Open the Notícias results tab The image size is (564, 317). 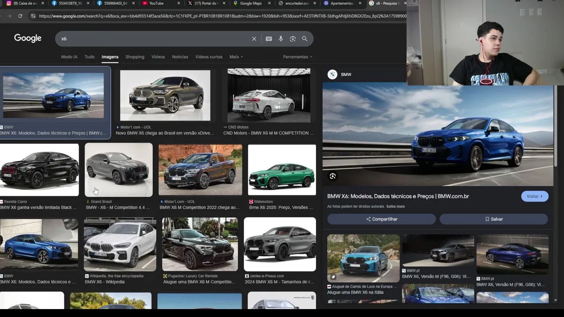coord(180,57)
